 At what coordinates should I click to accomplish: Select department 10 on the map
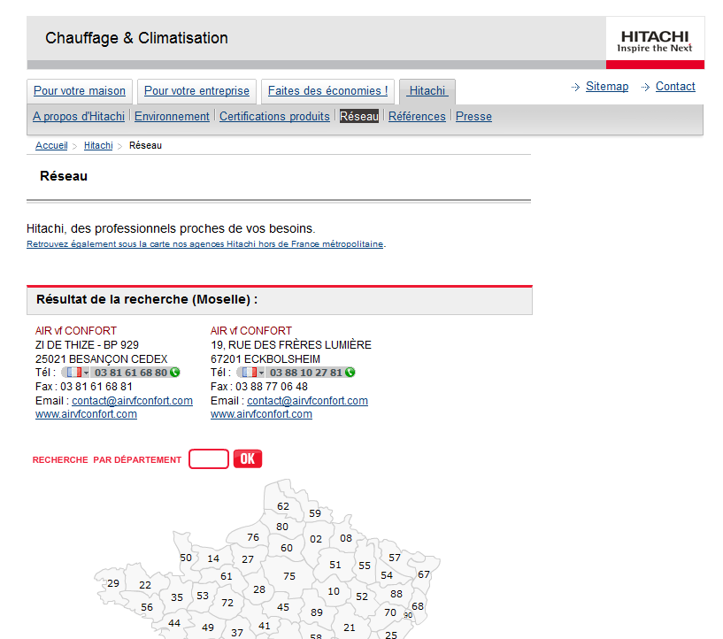[x=334, y=591]
